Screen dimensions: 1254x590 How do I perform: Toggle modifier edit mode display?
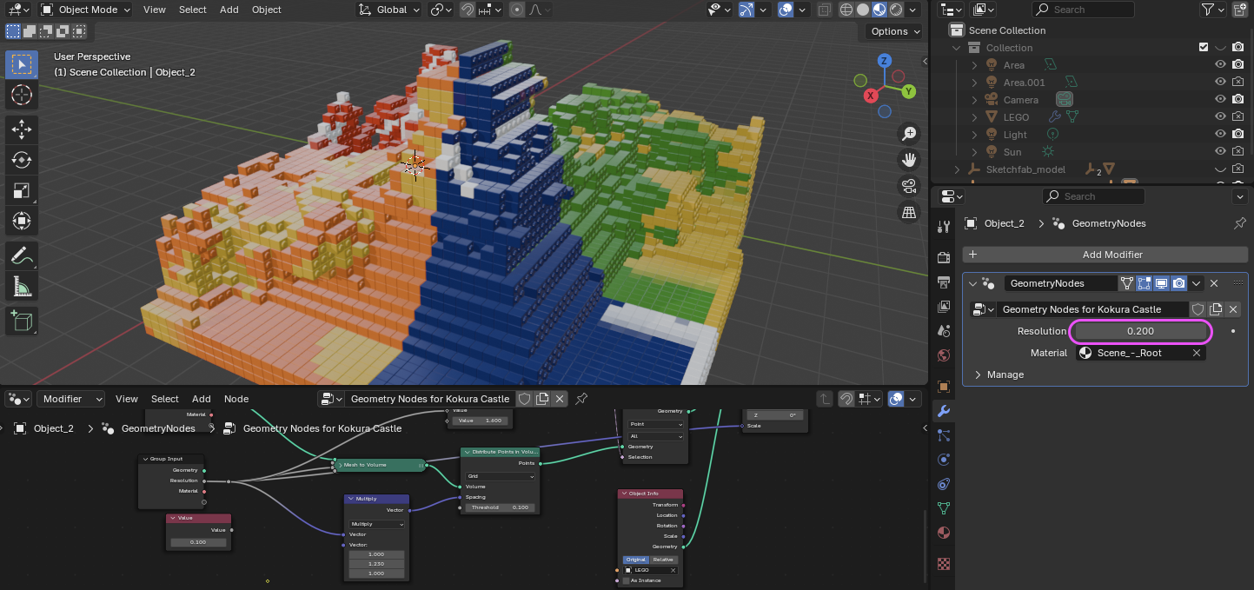[1144, 283]
